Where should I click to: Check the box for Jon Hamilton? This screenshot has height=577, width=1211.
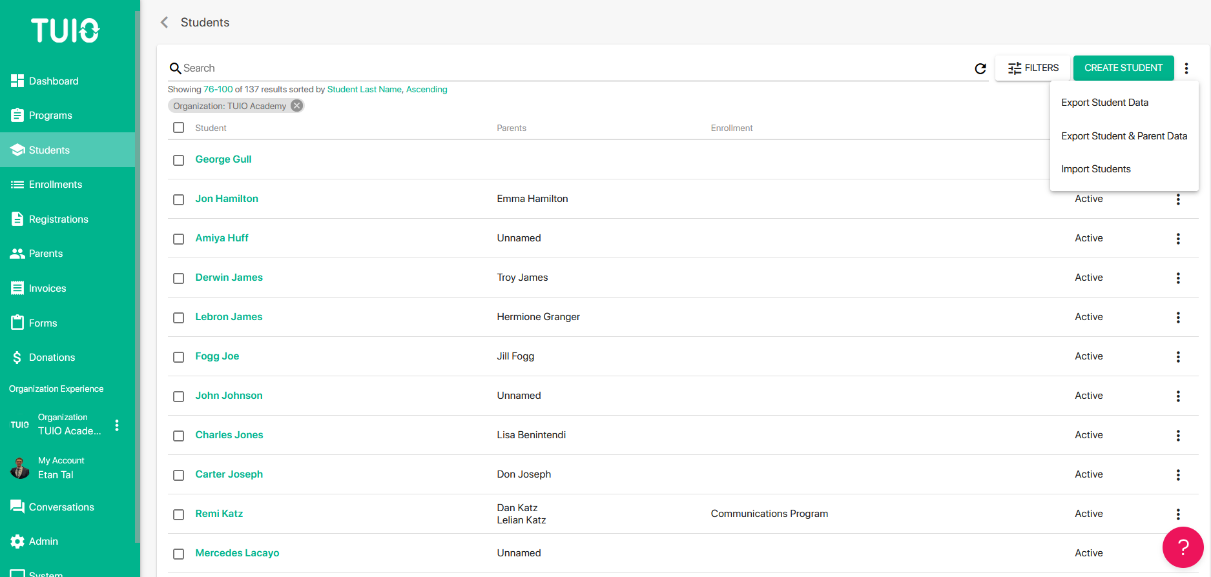pos(179,199)
